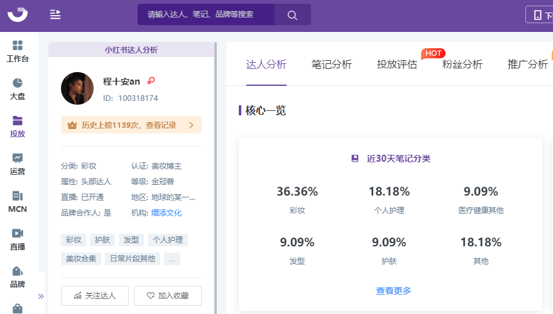Expand the 历史上榜1139次 record banner
The height and width of the screenshot is (314, 553).
[x=131, y=125]
